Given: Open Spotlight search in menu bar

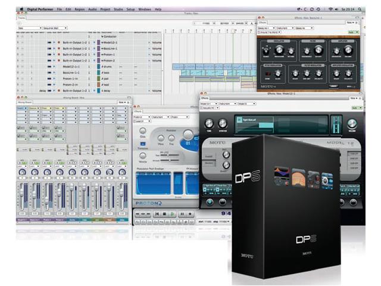Looking at the screenshot, I should pos(360,10).
